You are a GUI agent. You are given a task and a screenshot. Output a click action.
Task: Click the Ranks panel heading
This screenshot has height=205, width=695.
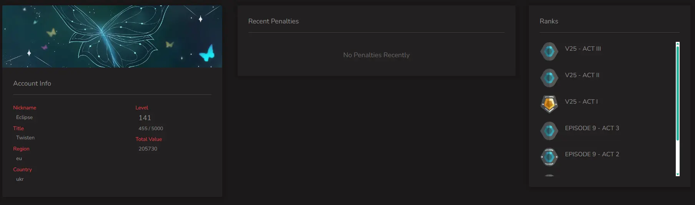[x=549, y=21]
